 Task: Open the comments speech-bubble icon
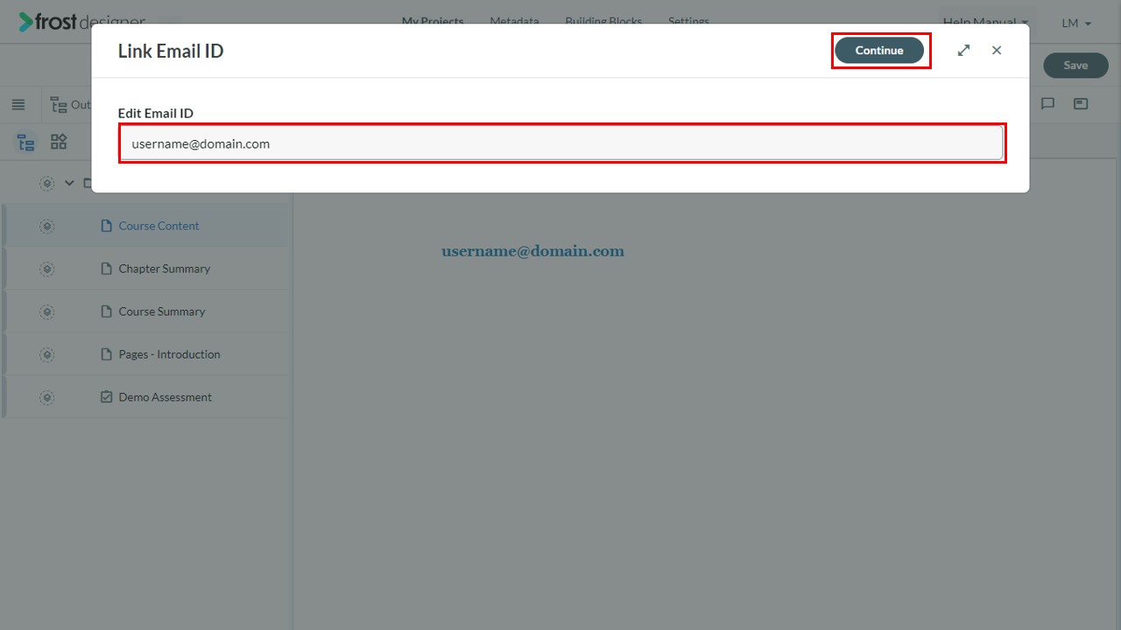point(1047,104)
